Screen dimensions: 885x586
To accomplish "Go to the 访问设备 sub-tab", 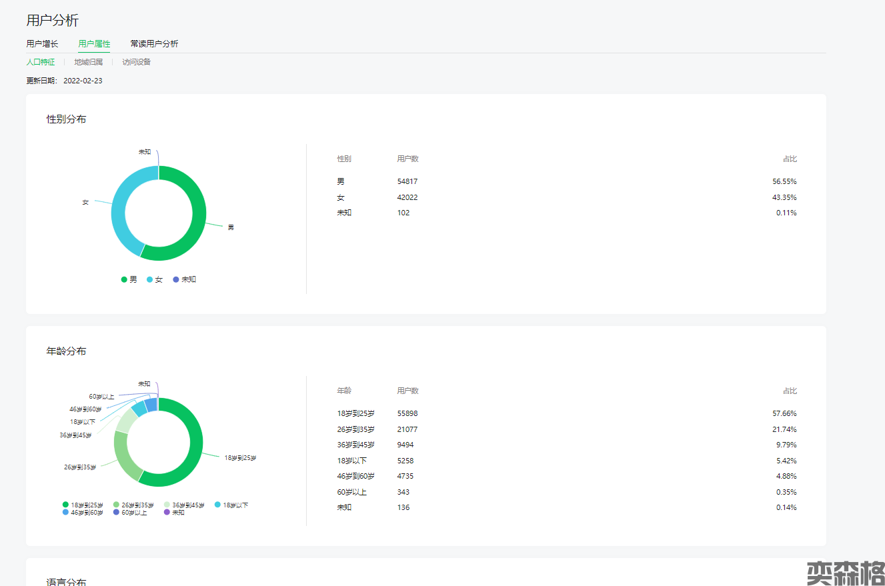I will pyautogui.click(x=136, y=62).
